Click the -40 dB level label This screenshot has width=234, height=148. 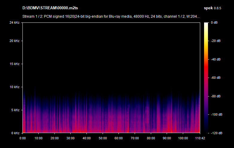(215, 59)
